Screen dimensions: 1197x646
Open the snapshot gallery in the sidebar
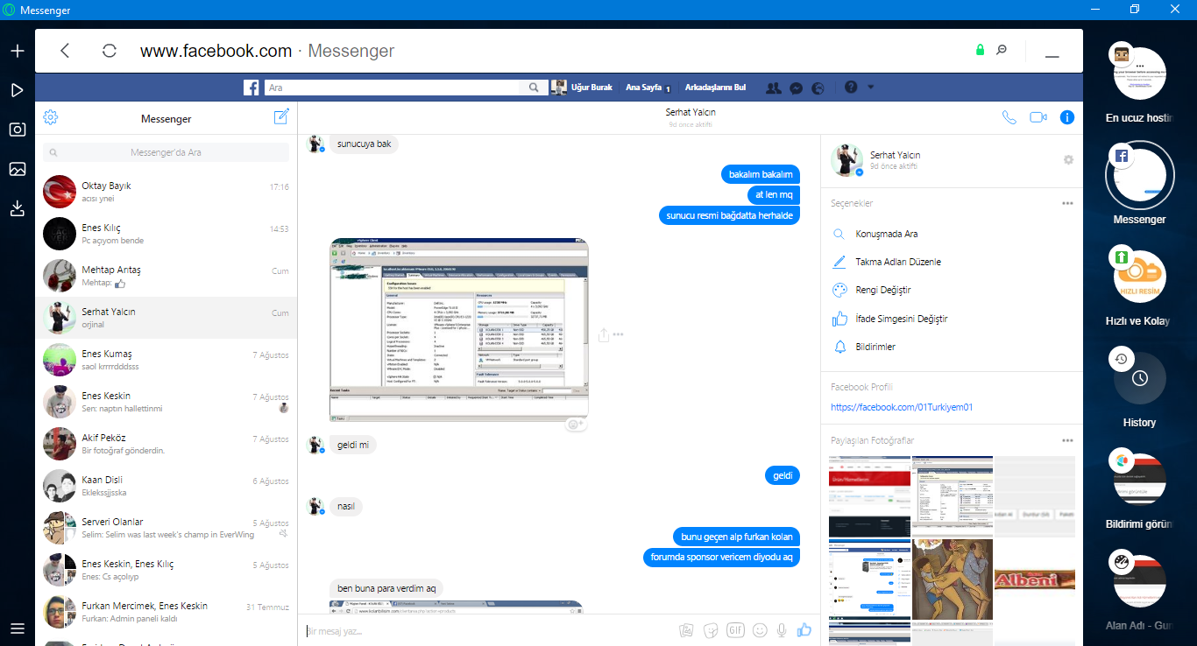tap(17, 169)
